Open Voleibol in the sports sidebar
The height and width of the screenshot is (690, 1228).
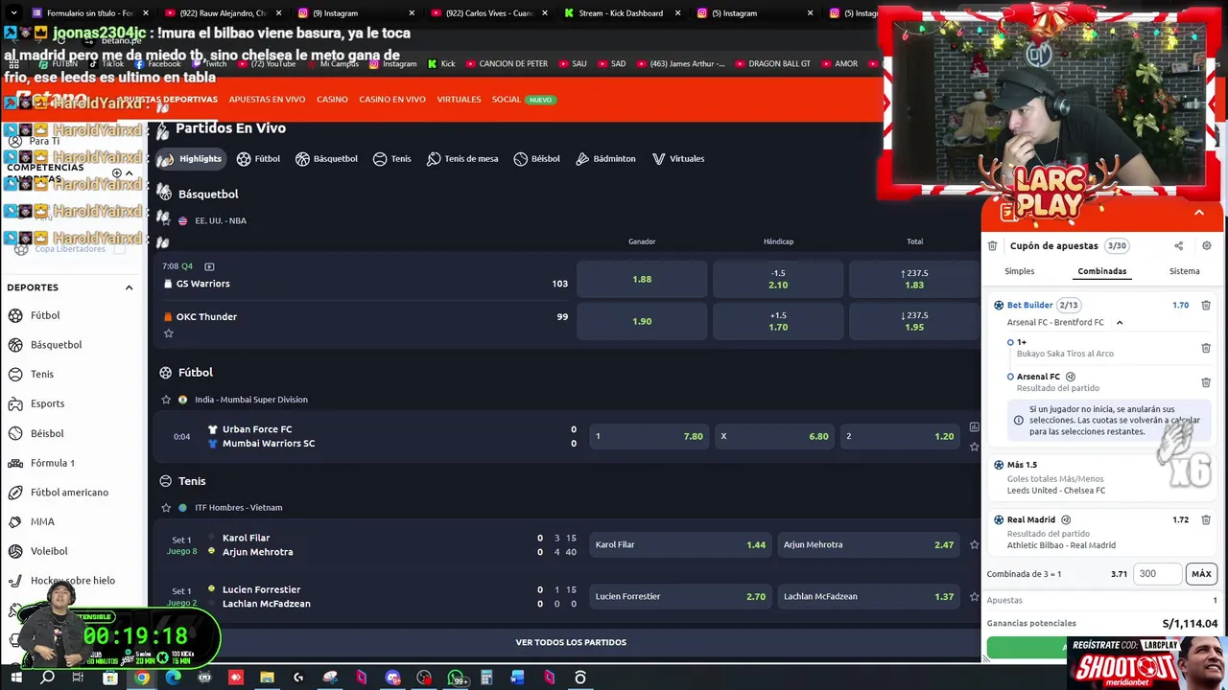point(49,552)
